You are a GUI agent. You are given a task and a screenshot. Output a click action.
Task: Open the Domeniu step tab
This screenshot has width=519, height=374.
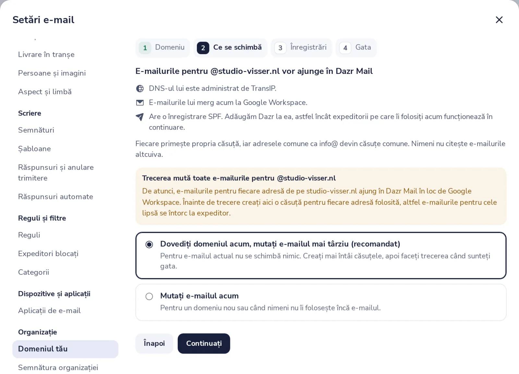[x=163, y=48]
